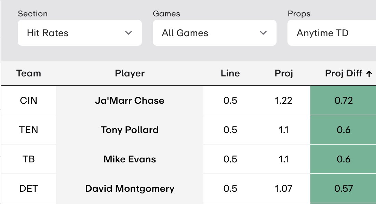This screenshot has width=376, height=204.
Task: Open Ja'Marr Chase player name
Action: tap(130, 101)
